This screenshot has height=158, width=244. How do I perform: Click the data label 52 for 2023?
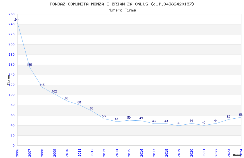tap(228, 117)
